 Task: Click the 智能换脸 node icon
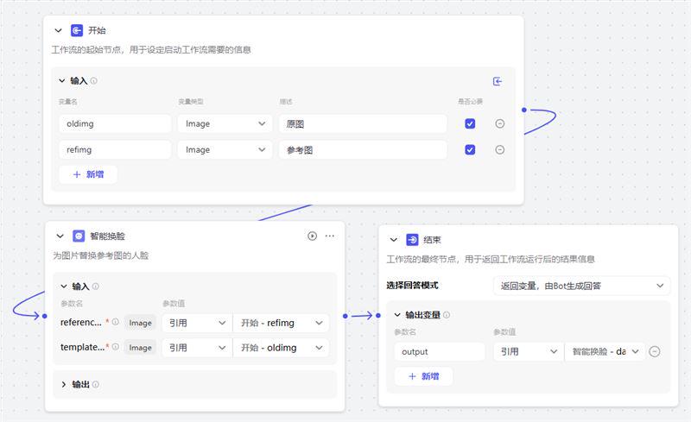click(x=79, y=236)
